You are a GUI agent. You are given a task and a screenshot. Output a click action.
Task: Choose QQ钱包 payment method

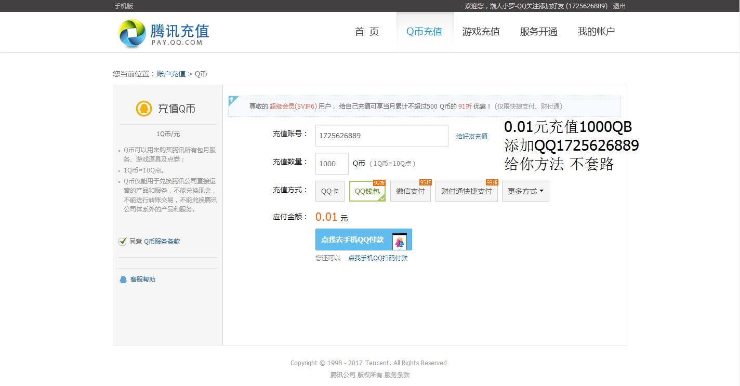[367, 191]
